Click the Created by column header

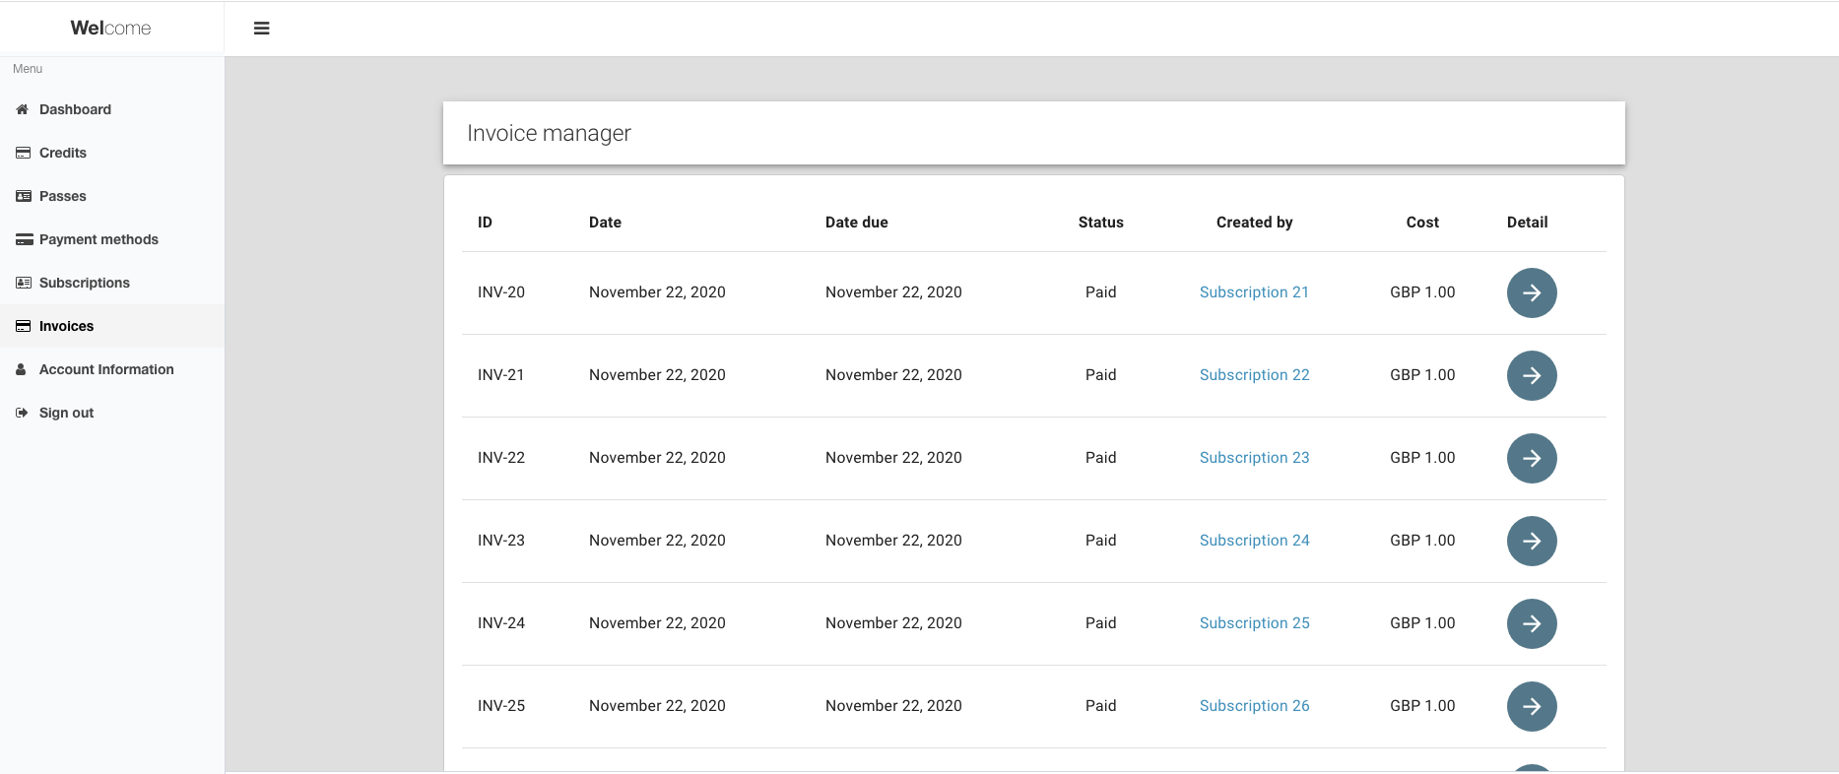coord(1254,223)
